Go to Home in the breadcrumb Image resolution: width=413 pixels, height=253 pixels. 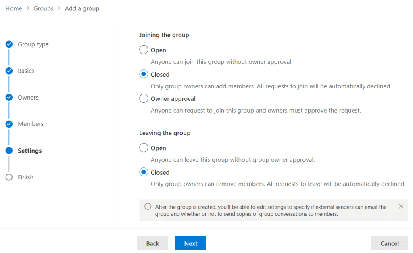click(x=14, y=8)
